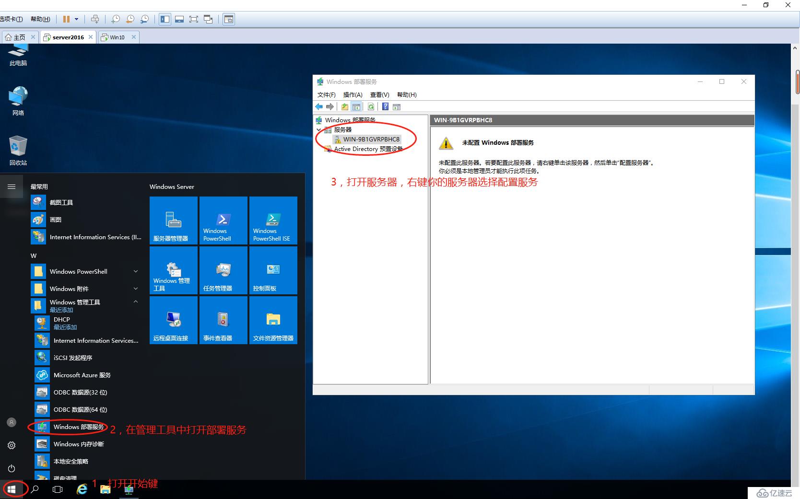Open the 帮助(H) menu in 部署服务 window
Image resolution: width=800 pixels, height=499 pixels.
[407, 95]
